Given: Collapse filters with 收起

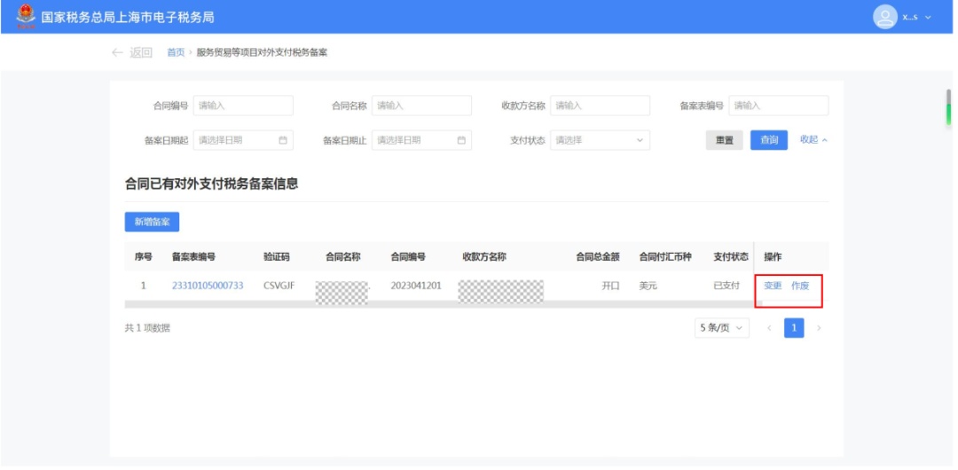Looking at the screenshot, I should point(813,139).
